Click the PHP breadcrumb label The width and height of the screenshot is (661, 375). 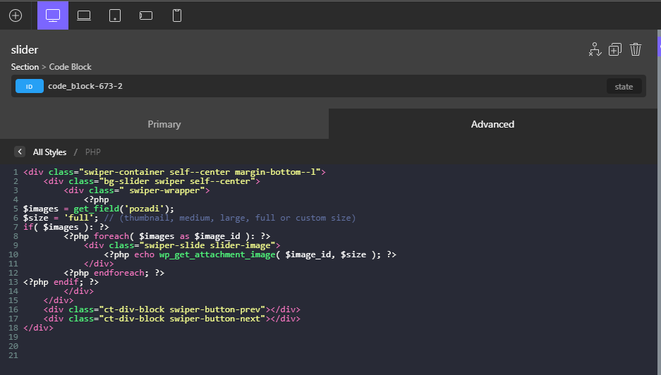point(92,152)
